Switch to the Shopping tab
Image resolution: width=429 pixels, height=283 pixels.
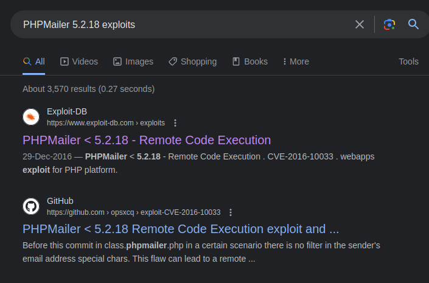coord(192,61)
